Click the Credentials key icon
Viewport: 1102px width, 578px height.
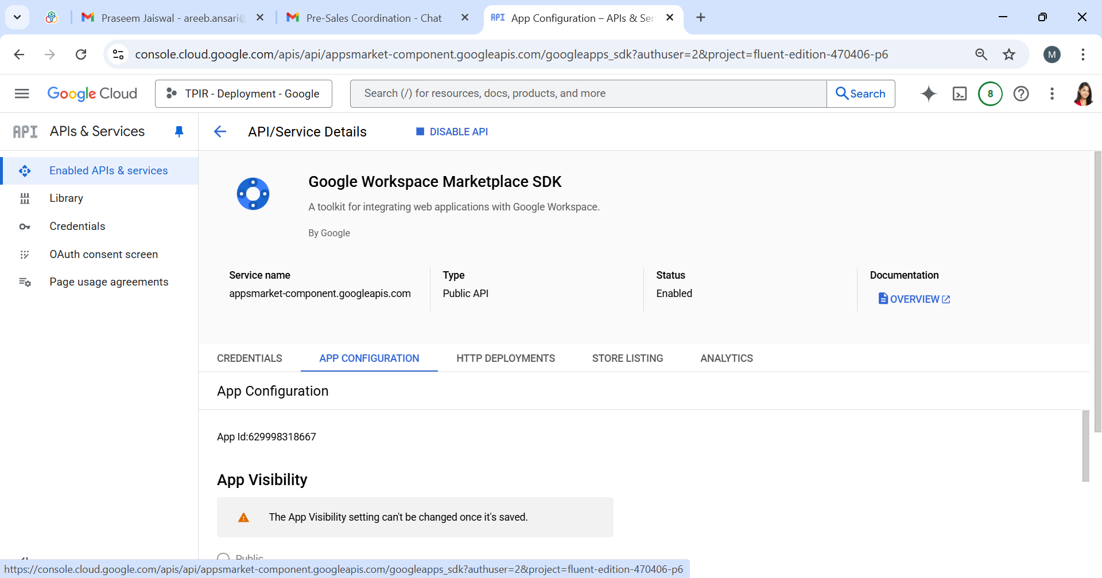pos(25,226)
